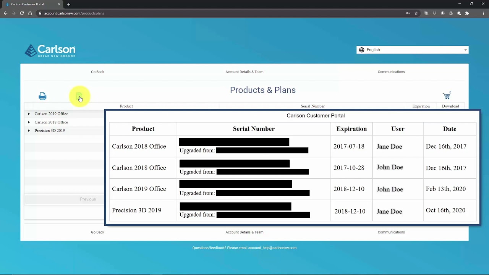Select the Carlson 2019 Office tree label

coord(51,114)
